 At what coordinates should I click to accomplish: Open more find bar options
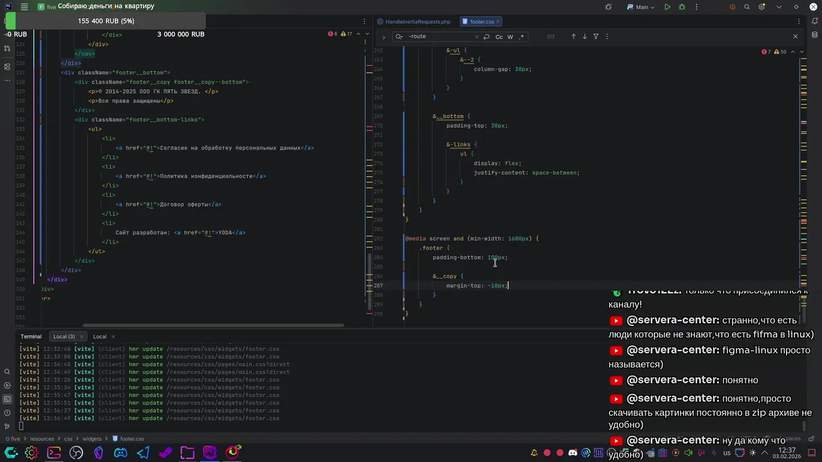607,37
